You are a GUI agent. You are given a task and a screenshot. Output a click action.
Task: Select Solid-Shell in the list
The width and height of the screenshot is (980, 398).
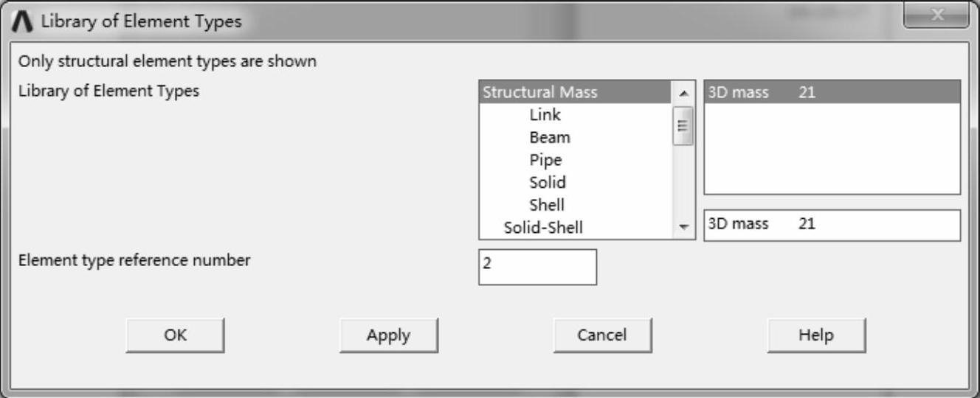click(x=543, y=228)
